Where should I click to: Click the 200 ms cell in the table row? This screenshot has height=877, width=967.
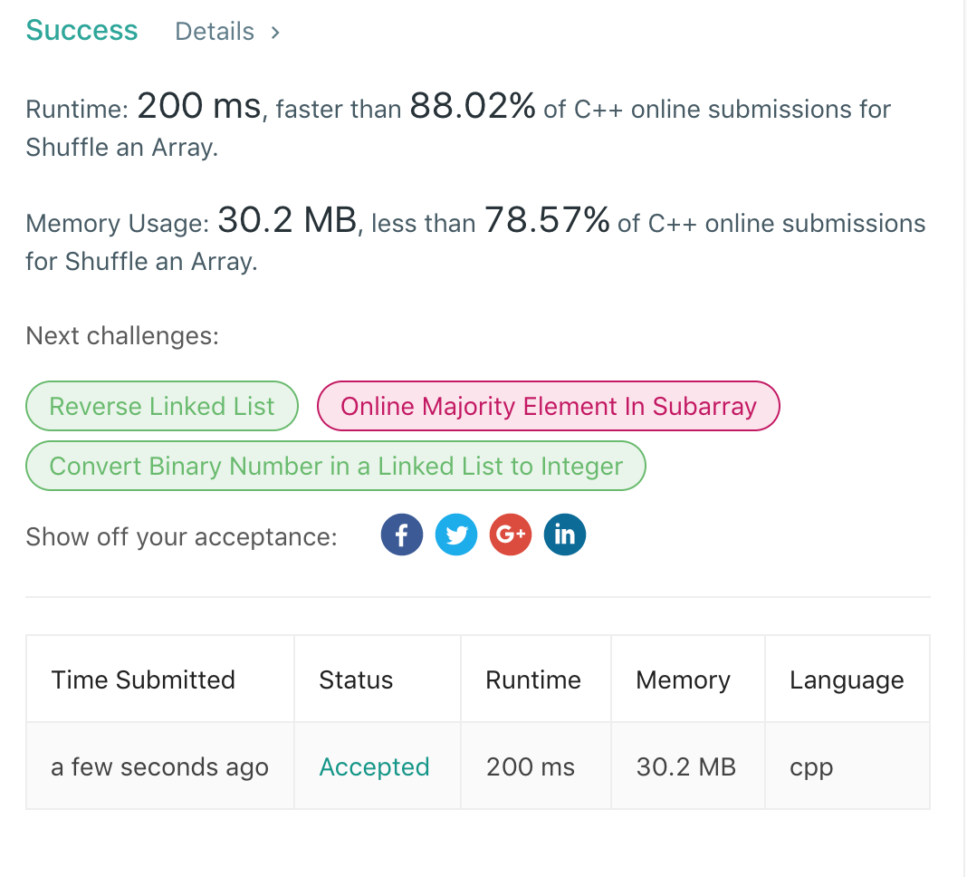pyautogui.click(x=531, y=767)
